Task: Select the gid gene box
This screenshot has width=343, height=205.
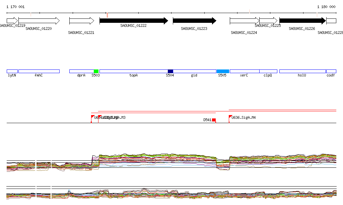Action: click(195, 71)
